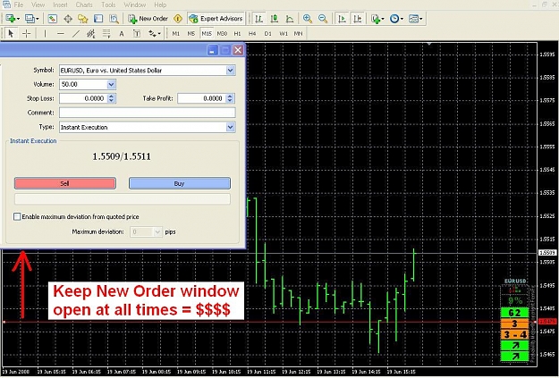559x378 pixels.
Task: Open the Indicators list dropdown
Action: point(377,19)
